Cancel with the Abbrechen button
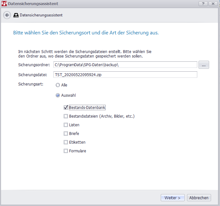Image resolution: width=220 pixels, height=206 pixels. [199, 198]
